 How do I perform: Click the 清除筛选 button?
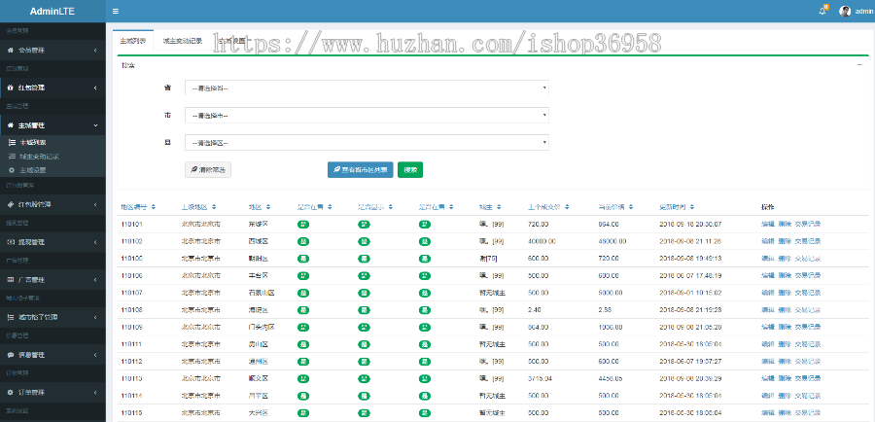pyautogui.click(x=208, y=169)
